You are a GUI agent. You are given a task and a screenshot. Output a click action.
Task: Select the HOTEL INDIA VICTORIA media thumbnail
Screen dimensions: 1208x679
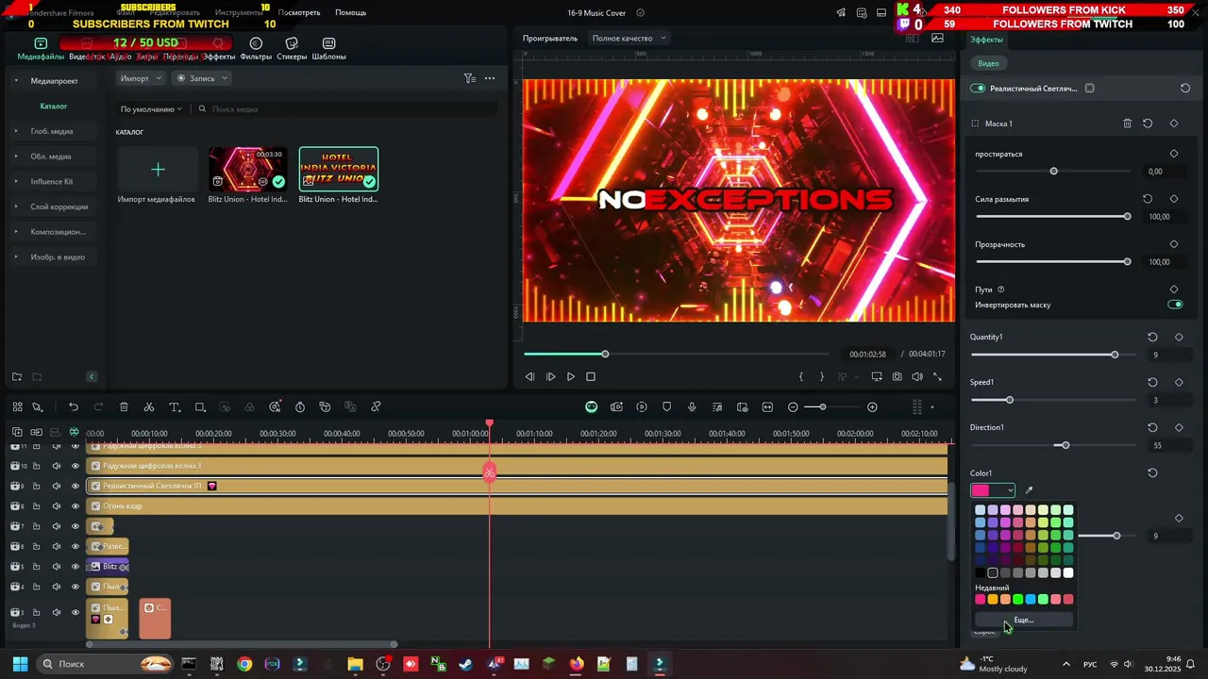pos(339,170)
